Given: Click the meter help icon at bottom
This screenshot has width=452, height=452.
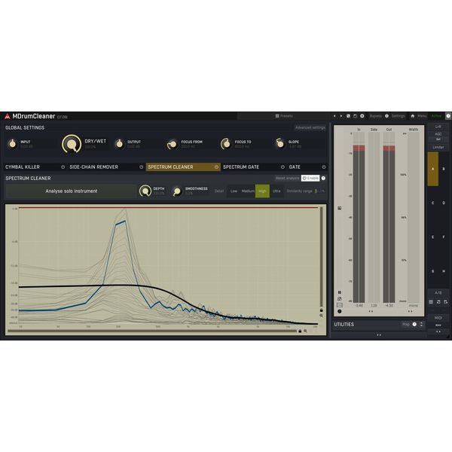Looking at the screenshot, I should point(339,311).
